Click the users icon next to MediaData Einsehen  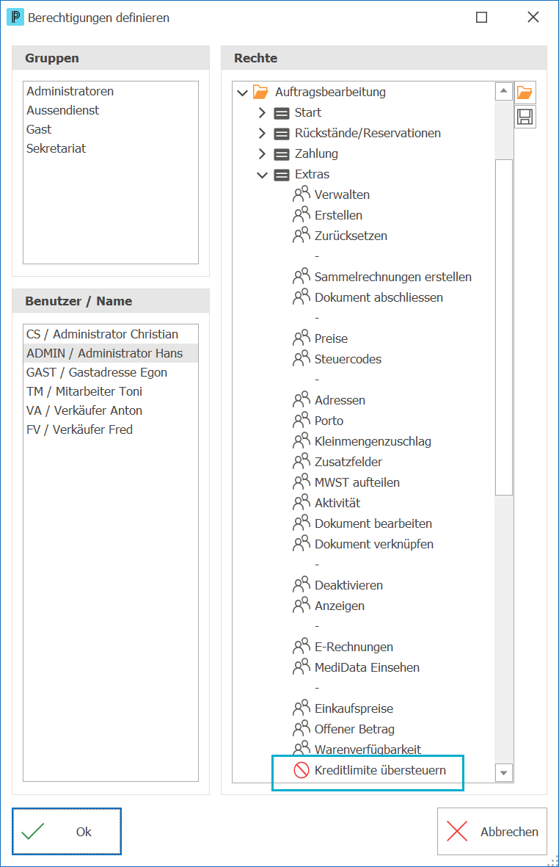301,667
